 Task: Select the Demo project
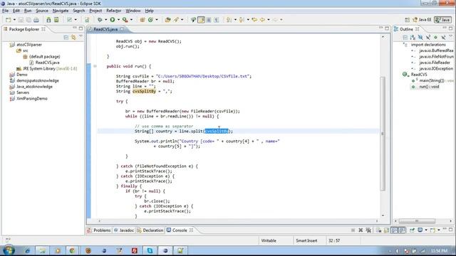click(19, 75)
